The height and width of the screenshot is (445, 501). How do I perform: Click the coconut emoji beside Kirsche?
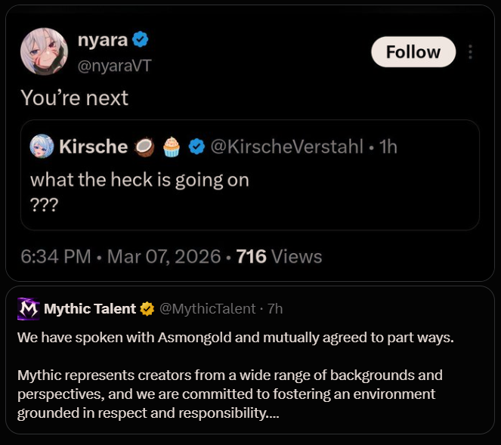(x=144, y=147)
